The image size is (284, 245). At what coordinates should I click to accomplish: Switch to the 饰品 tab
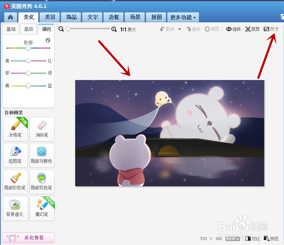[x=71, y=17]
